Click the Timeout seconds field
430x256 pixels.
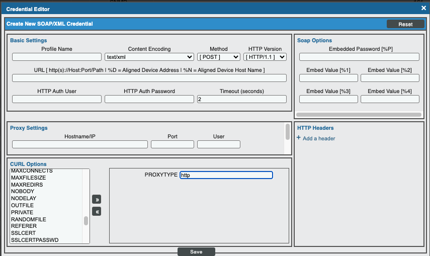241,99
